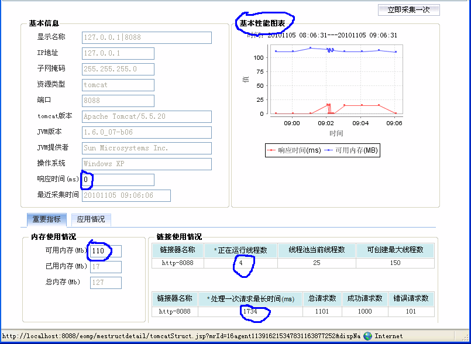Viewport: 471px width, 344px height.
Task: Click the JVM提供者 field
Action: 147,148
